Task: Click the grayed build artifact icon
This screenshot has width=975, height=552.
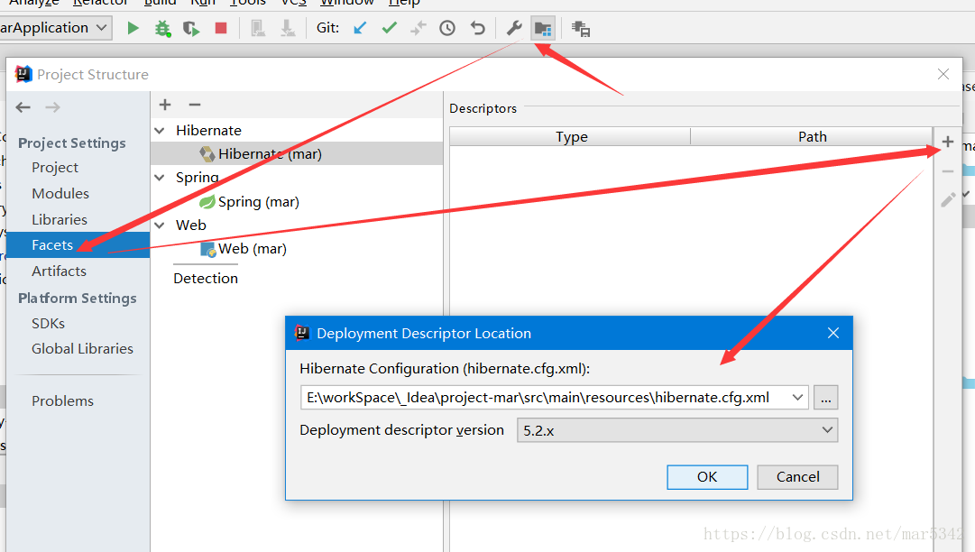Action: (x=258, y=29)
